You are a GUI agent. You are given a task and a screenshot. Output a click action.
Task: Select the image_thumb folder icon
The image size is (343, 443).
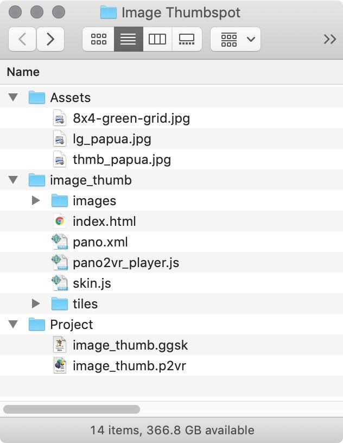(x=37, y=180)
